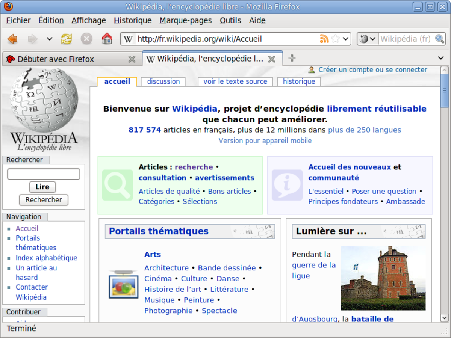Click the sidebar Rechercher text field
Viewport: 451px width, 338px height.
click(44, 174)
